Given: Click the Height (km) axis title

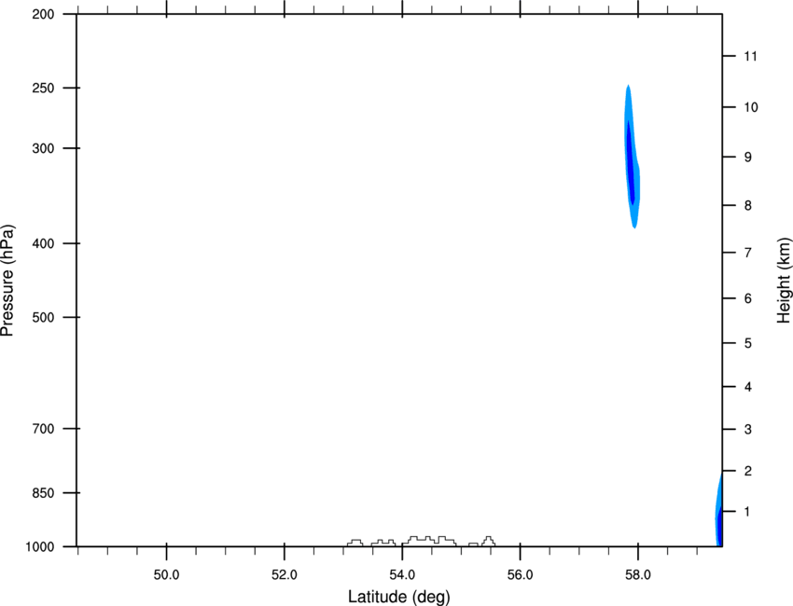Looking at the screenshot, I should pos(784,281).
